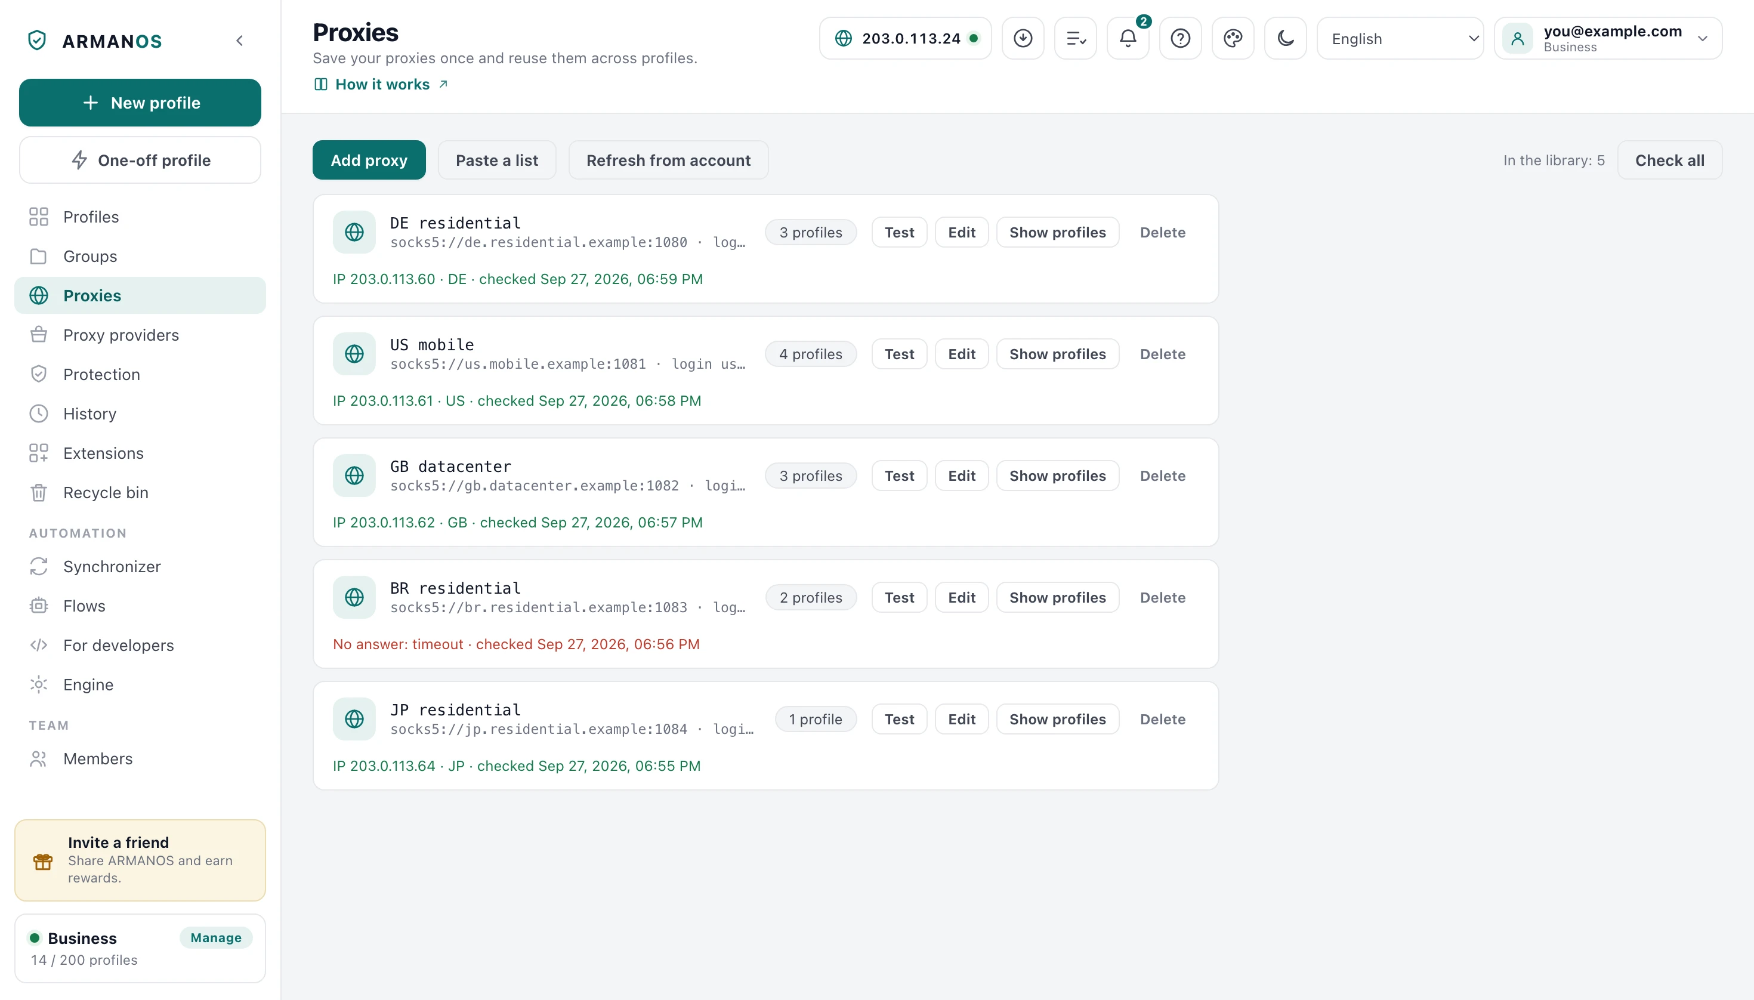Open History in the sidebar

coord(140,413)
